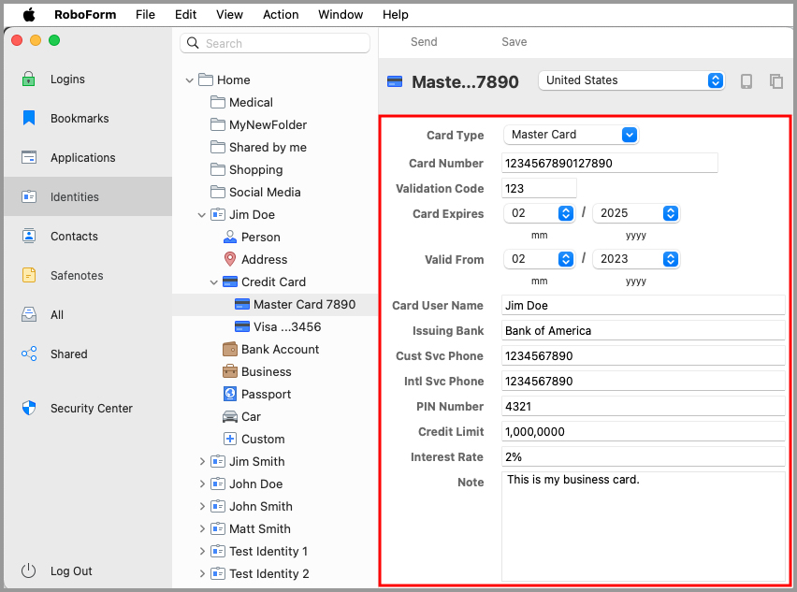The width and height of the screenshot is (797, 592).
Task: Click the Save button
Action: point(514,42)
